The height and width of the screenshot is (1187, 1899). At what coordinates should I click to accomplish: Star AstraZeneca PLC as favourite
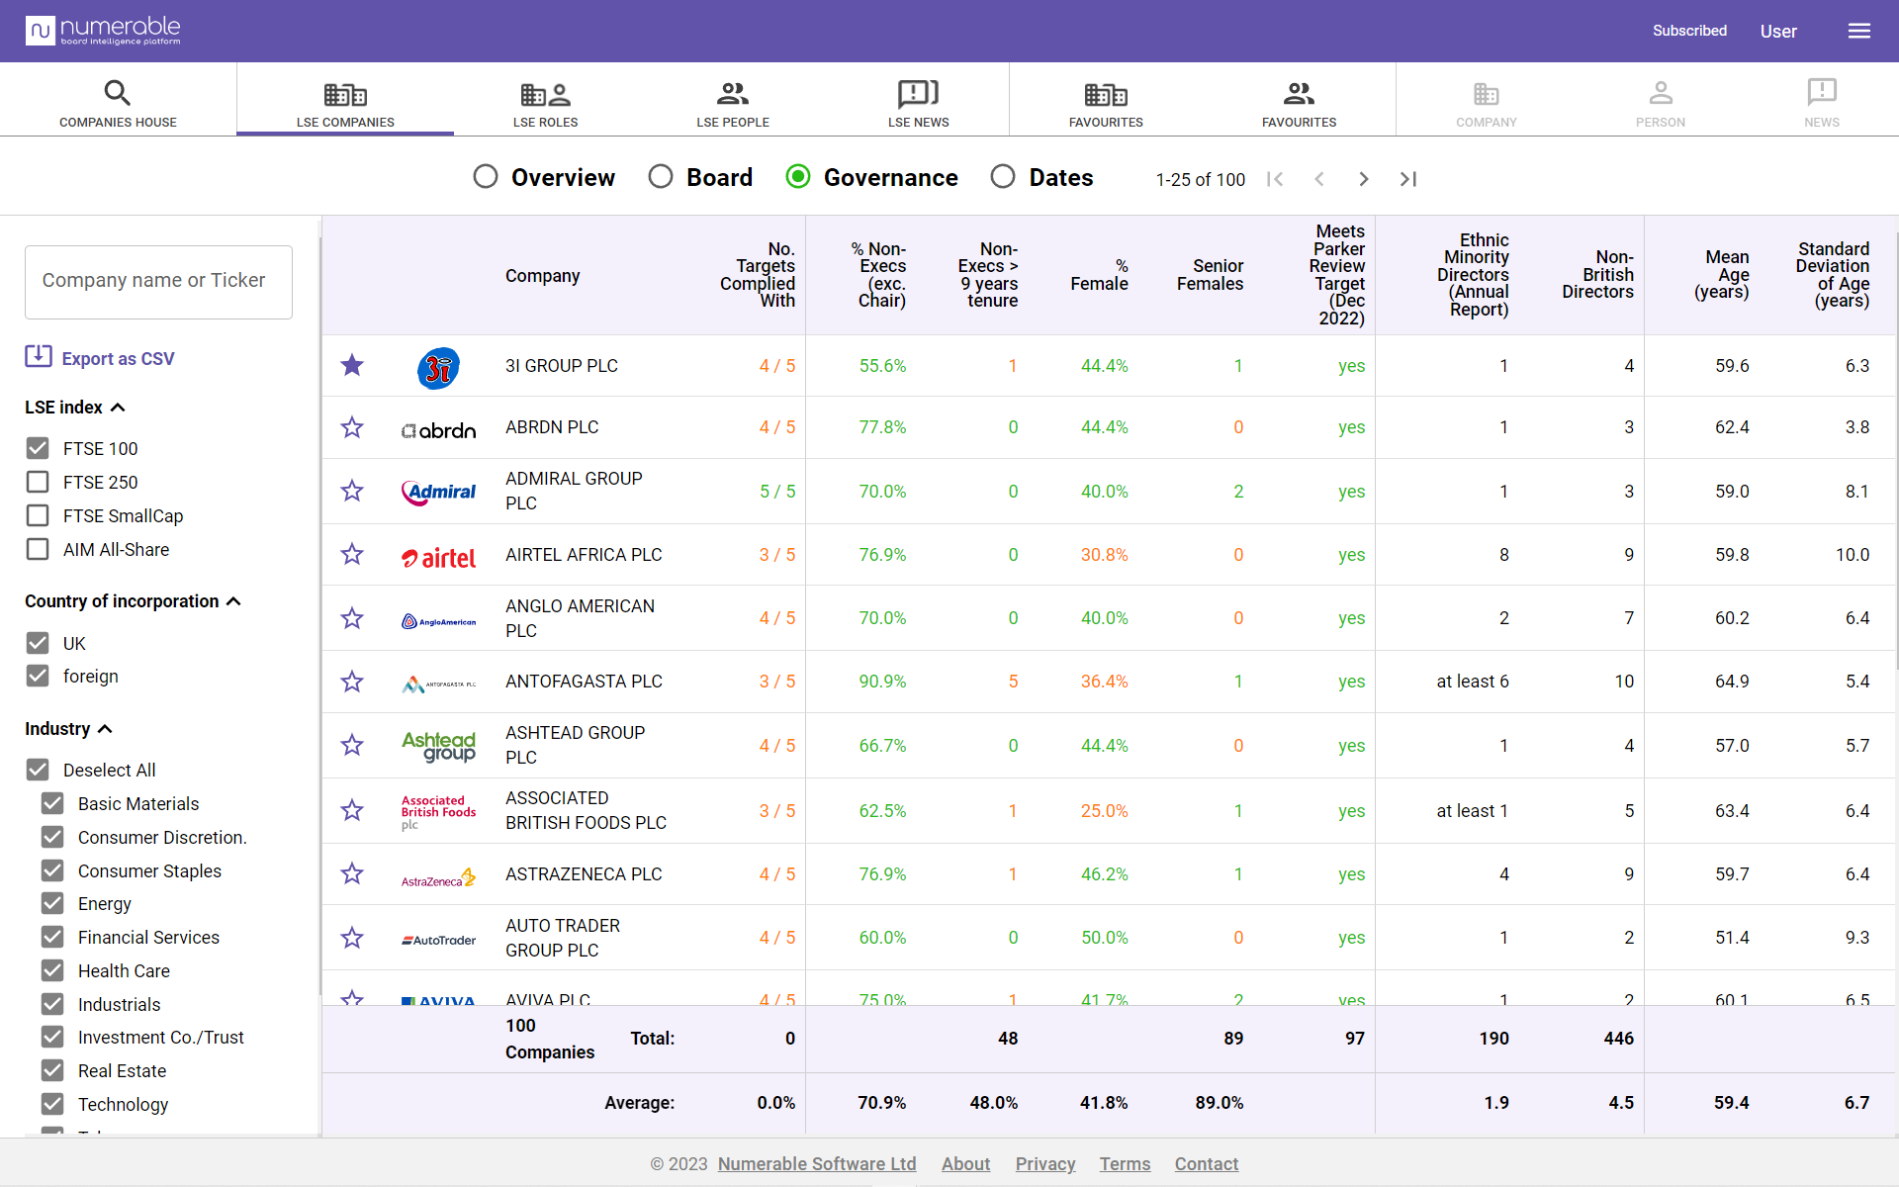pos(352,873)
